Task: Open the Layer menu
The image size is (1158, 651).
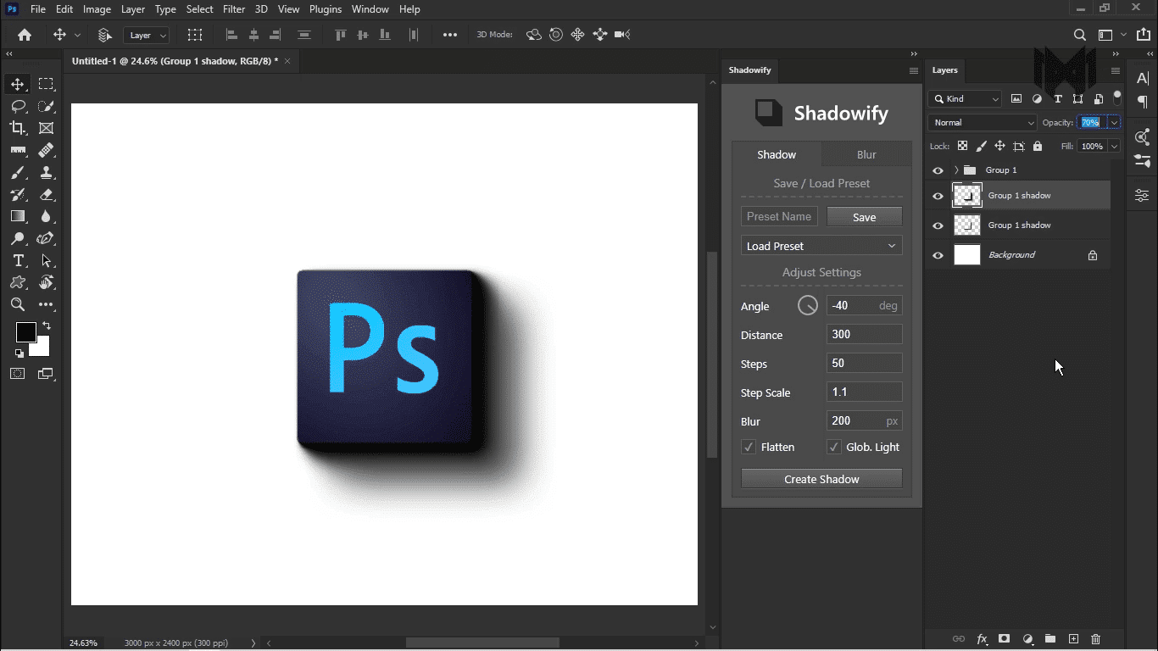Action: 133,9
